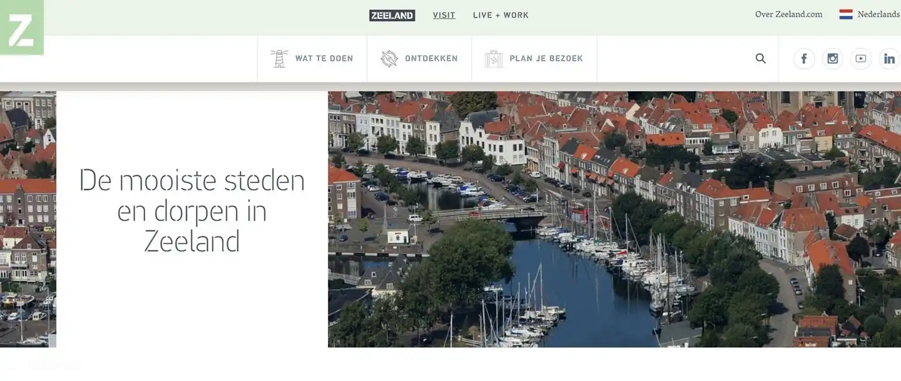This screenshot has width=901, height=381.
Task: Click the Dutch flag icon
Action: 846,14
